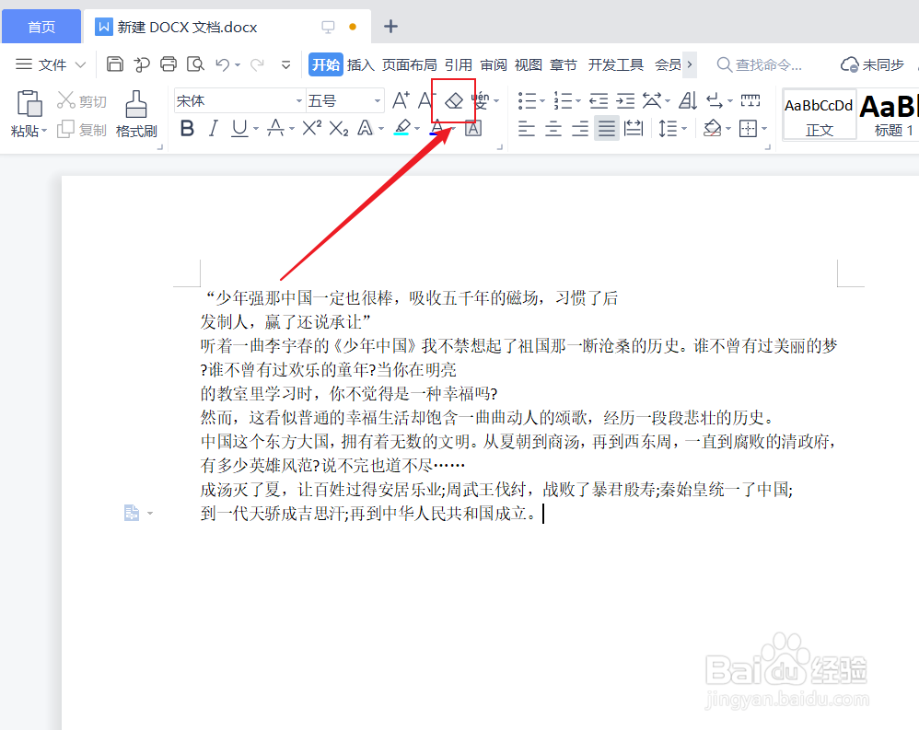Click the 未同步 sync status button

[x=872, y=64]
